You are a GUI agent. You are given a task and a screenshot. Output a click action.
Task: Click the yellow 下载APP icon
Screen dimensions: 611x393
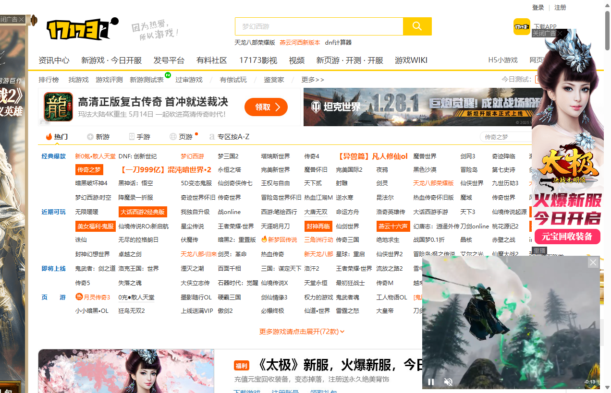pos(522,27)
